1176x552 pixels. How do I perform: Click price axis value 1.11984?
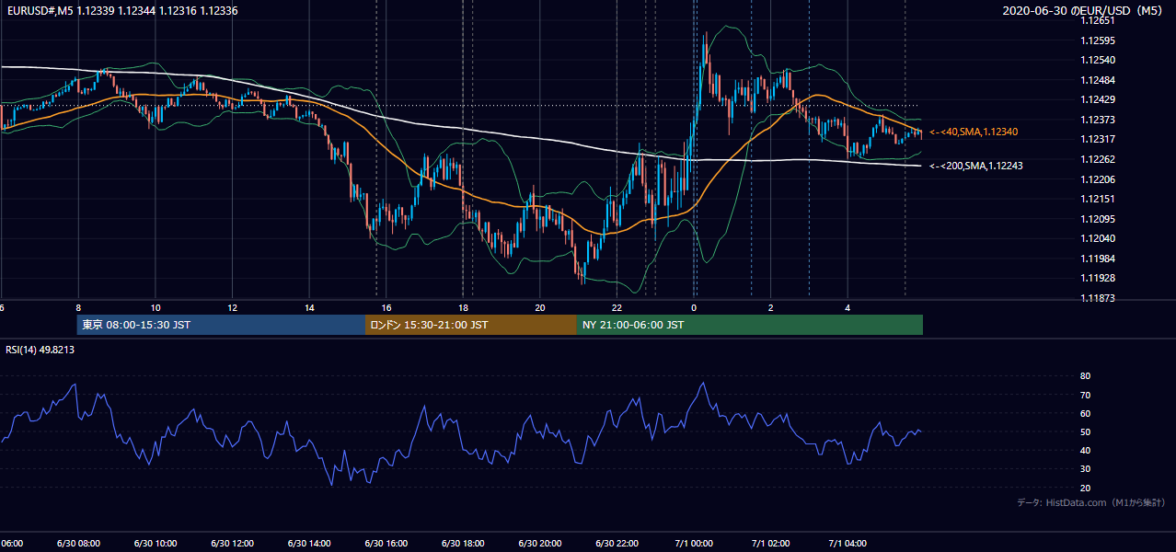pyautogui.click(x=1098, y=259)
